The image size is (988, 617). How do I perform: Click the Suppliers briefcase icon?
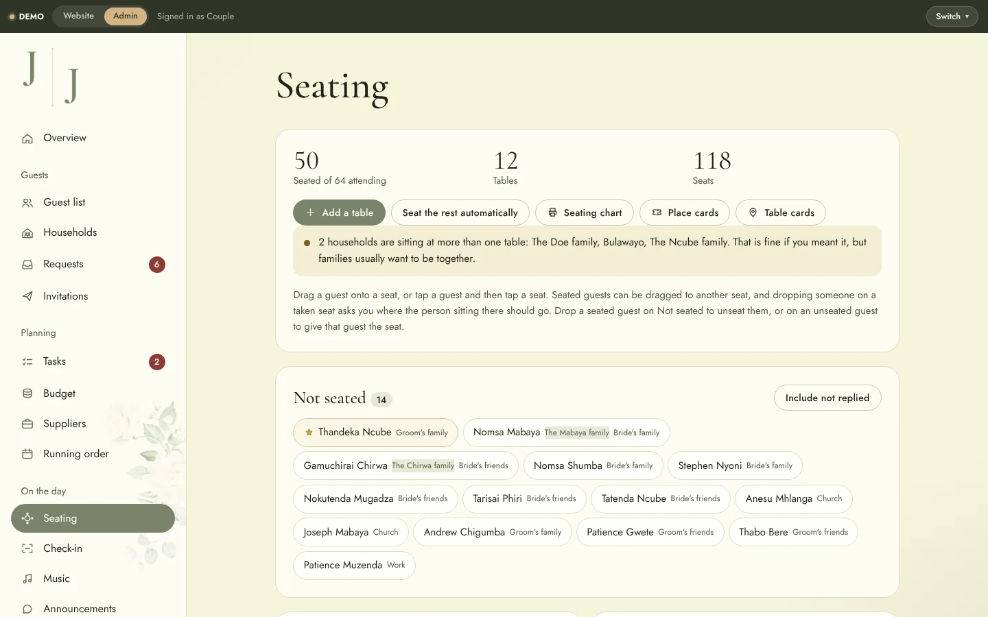coord(27,424)
